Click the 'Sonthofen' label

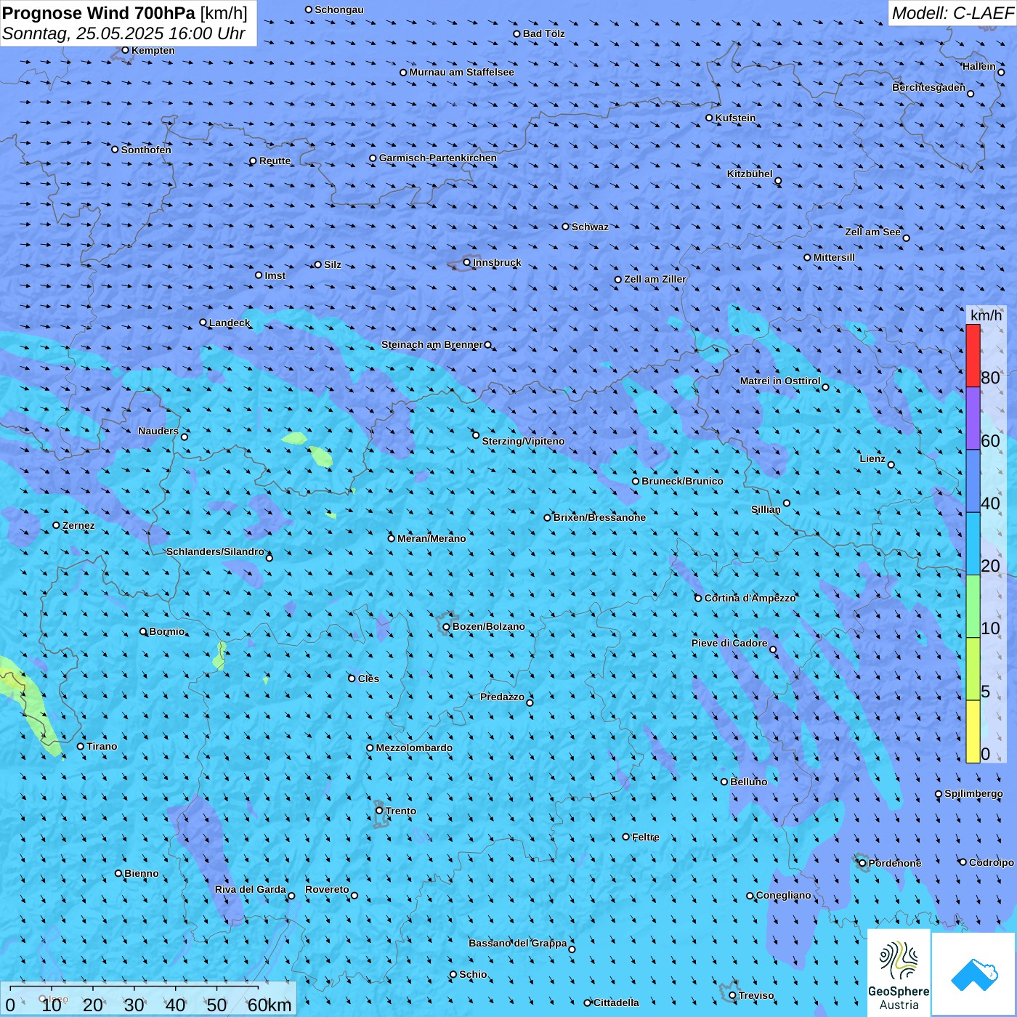tap(146, 150)
